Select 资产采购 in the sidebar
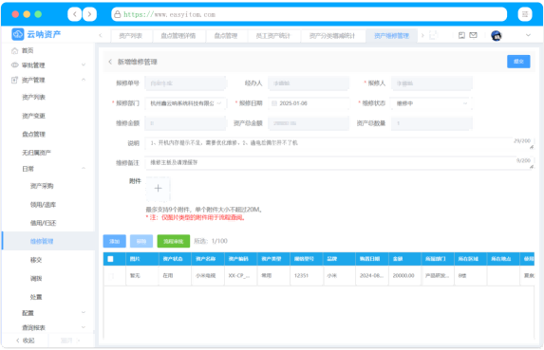Image resolution: width=544 pixels, height=350 pixels. [42, 186]
